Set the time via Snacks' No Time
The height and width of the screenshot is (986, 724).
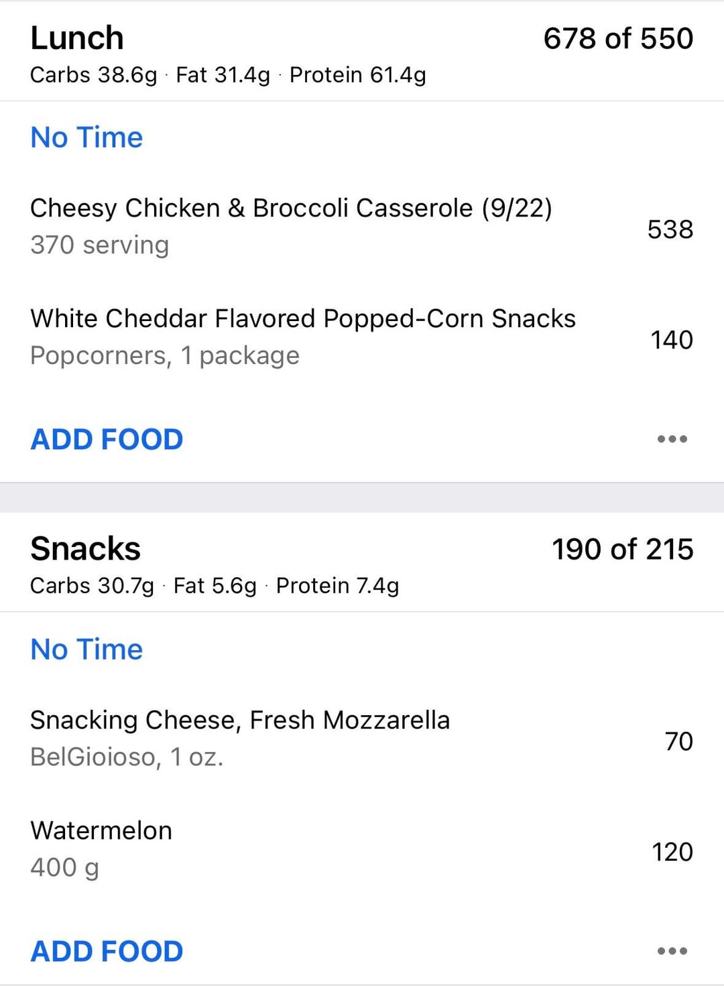pos(86,649)
